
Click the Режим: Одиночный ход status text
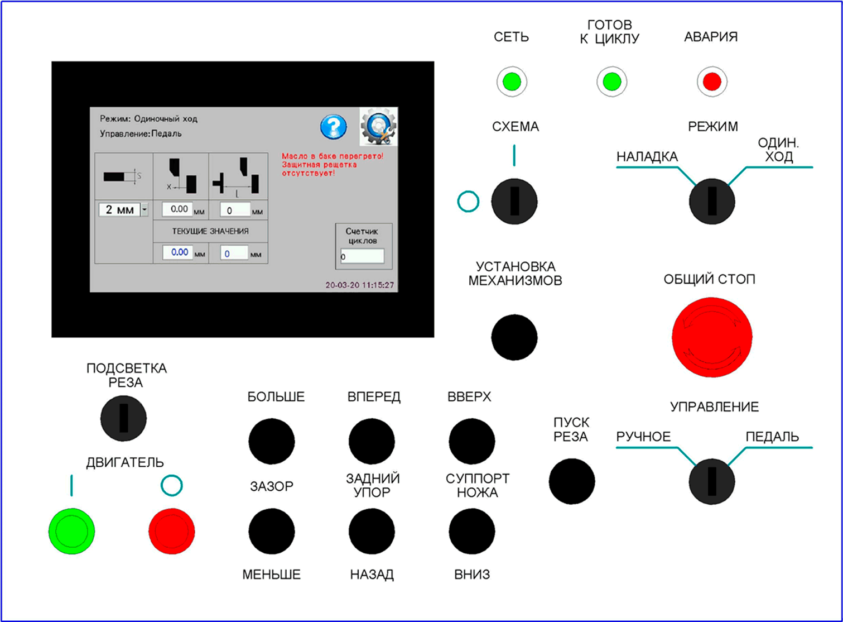click(x=148, y=119)
